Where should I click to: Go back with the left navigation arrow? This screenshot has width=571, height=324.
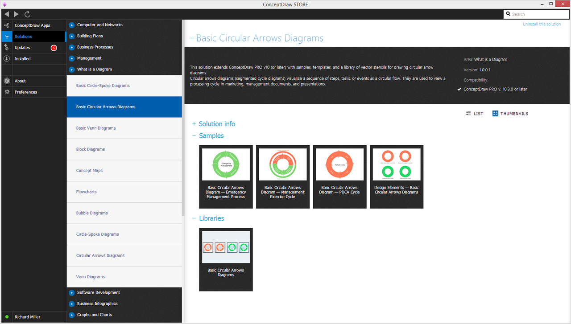point(7,14)
